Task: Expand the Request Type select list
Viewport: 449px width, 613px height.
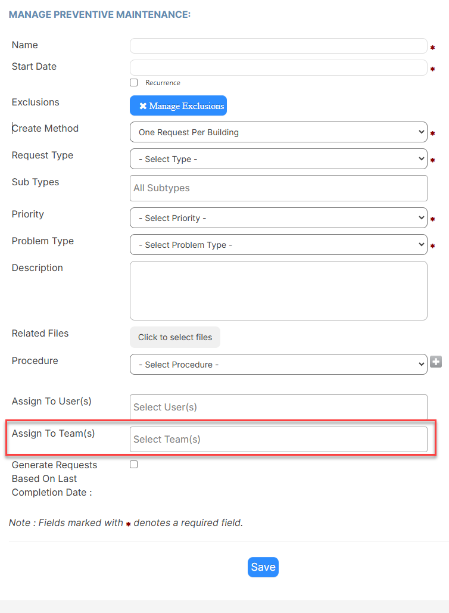Action: click(278, 158)
